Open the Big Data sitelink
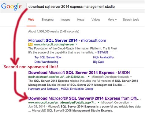Screen dimensions: 145x114 [99, 62]
